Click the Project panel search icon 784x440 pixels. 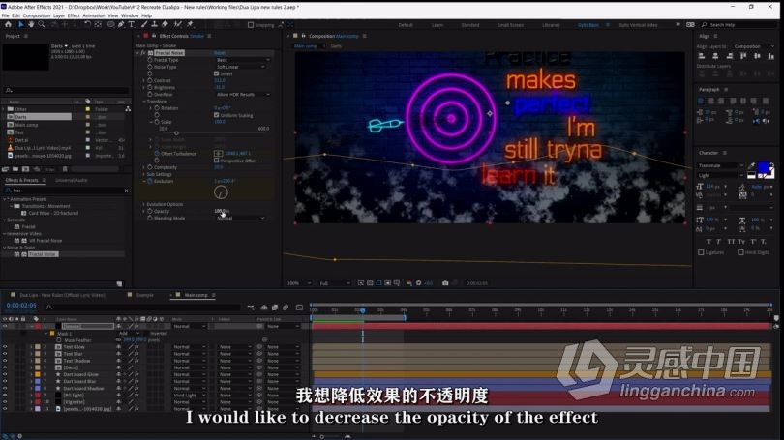tap(9, 90)
